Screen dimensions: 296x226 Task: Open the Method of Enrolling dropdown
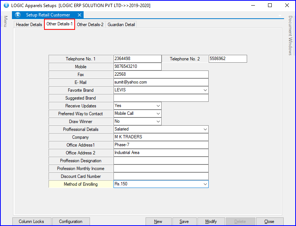pyautogui.click(x=205, y=184)
